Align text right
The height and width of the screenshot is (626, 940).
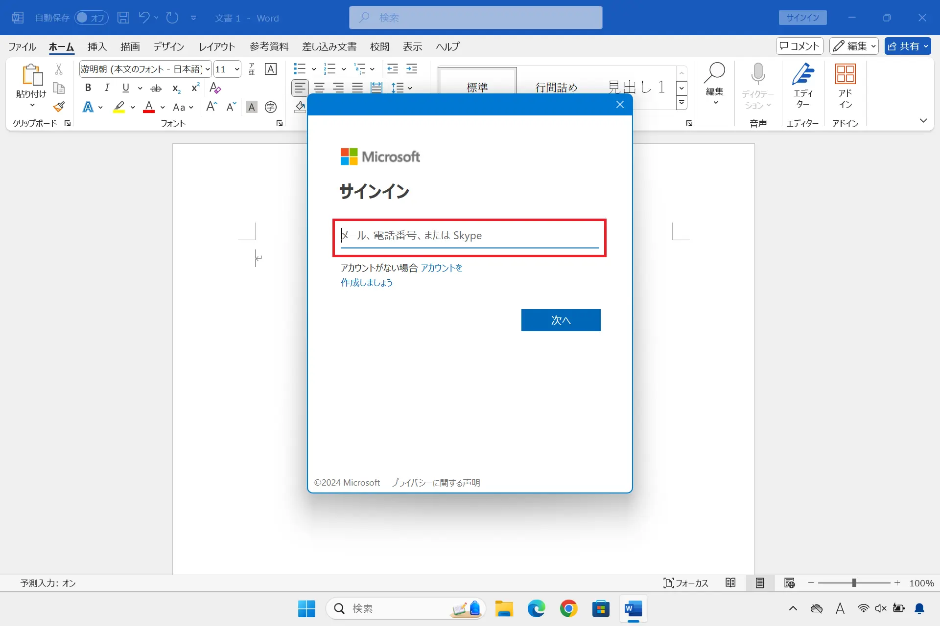(338, 88)
